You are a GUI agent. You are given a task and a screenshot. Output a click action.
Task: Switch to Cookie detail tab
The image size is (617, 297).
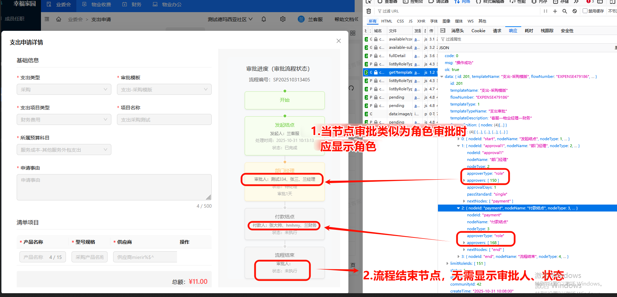(x=478, y=30)
